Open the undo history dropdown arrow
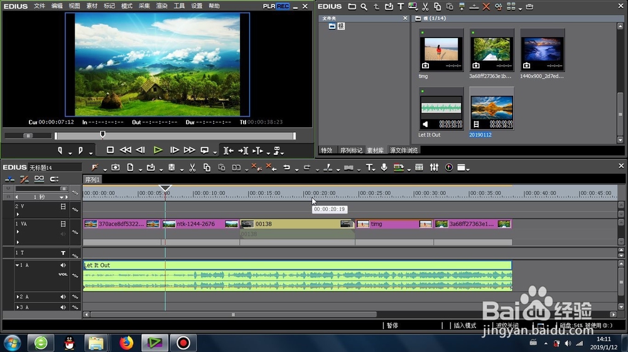Screen dimensions: 628x352 (x=297, y=170)
